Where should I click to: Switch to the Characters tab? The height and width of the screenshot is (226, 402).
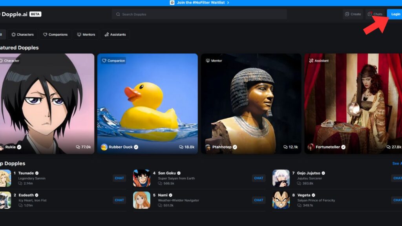coord(22,35)
